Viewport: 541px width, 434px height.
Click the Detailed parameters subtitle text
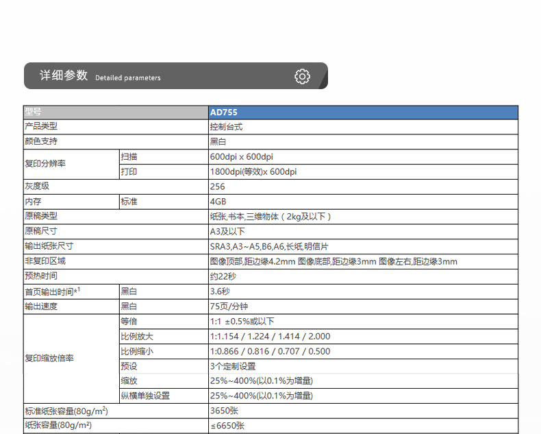(x=128, y=78)
